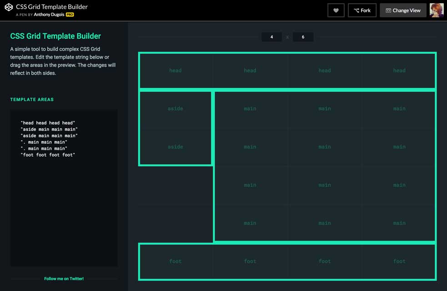Select the upper aside grid cell
The image size is (447, 291).
(x=176, y=109)
